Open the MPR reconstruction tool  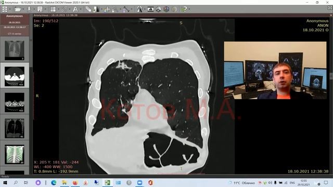click(x=150, y=9)
